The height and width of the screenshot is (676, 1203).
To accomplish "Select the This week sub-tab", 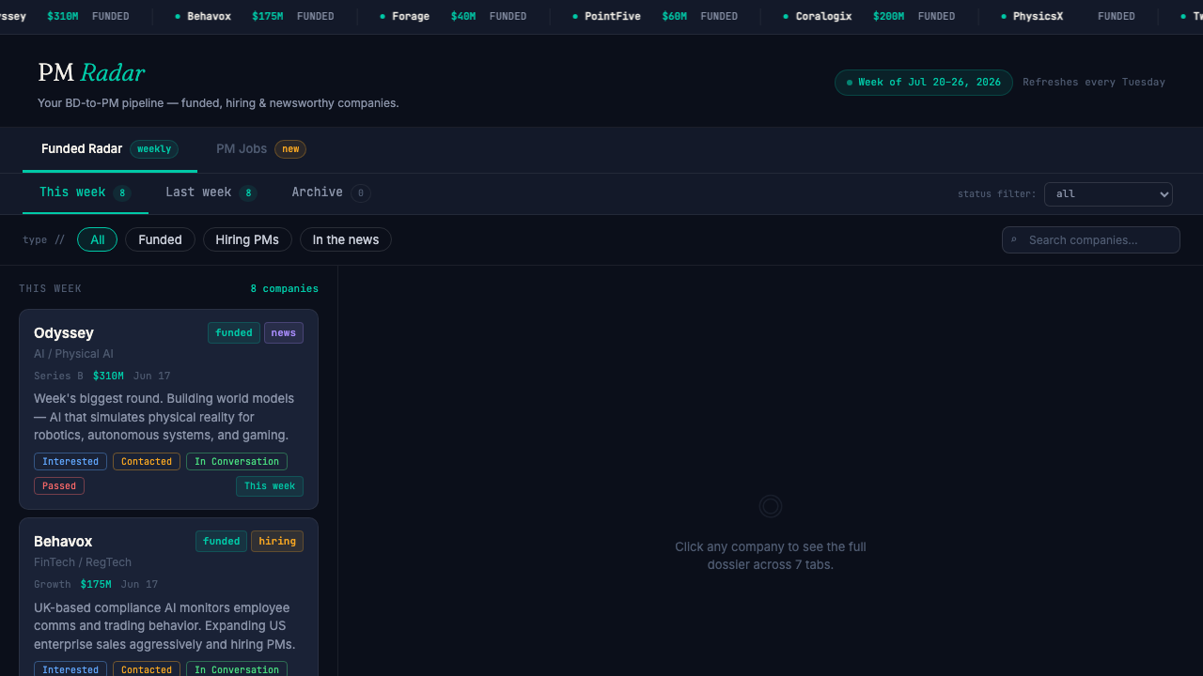I will coord(86,192).
